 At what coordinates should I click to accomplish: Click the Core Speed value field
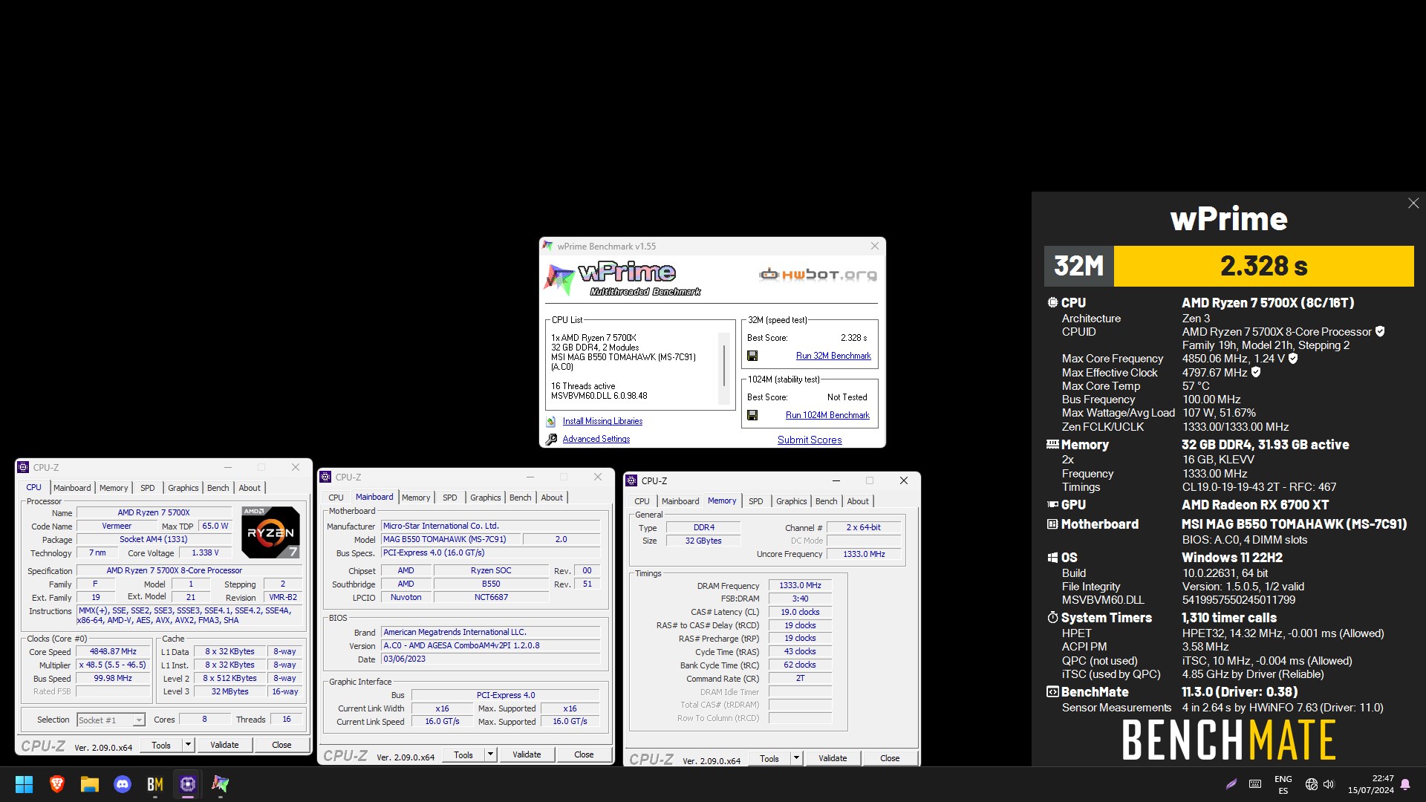(114, 652)
